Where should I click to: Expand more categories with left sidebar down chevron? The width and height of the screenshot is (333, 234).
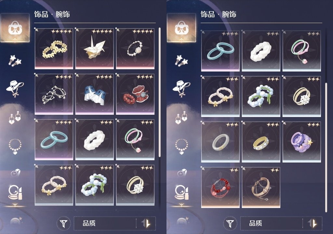pos(15,205)
